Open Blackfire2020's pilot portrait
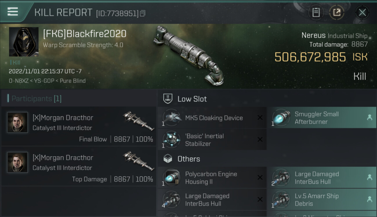 pos(24,42)
